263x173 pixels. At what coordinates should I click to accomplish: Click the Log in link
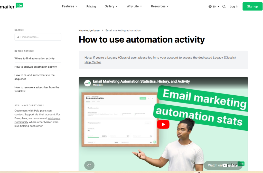234,6
